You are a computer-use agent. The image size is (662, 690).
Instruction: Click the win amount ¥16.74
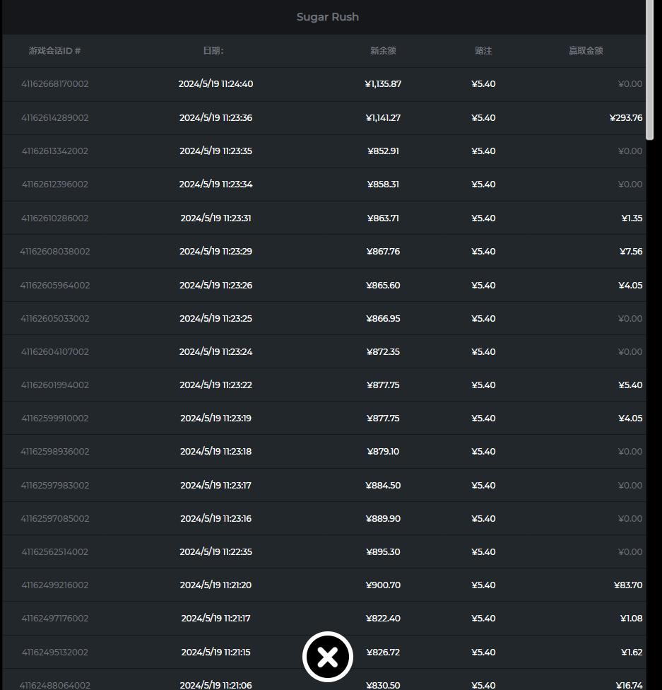[x=629, y=685]
